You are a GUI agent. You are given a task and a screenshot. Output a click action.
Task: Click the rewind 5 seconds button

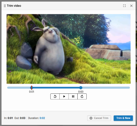[55, 96]
